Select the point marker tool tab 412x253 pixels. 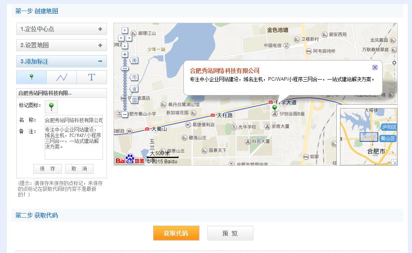31,77
